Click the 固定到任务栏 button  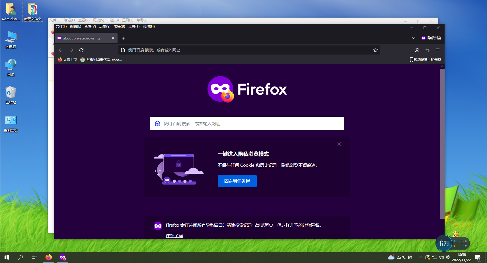(x=237, y=181)
